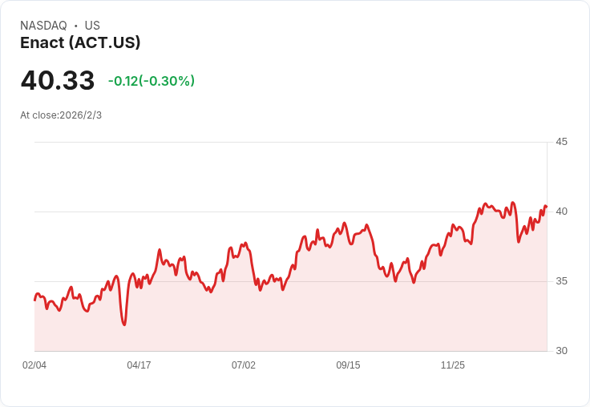Screen dimensions: 590x407
Task: Click the 45 horizontal gridline
Action: click(x=290, y=142)
